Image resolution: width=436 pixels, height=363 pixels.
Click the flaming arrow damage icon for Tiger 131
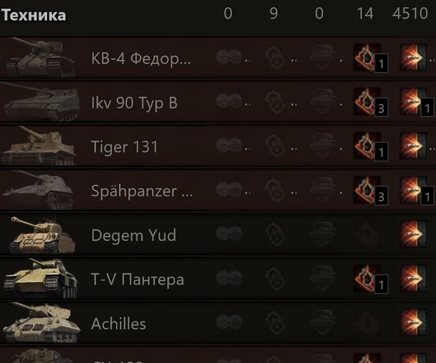pyautogui.click(x=413, y=146)
